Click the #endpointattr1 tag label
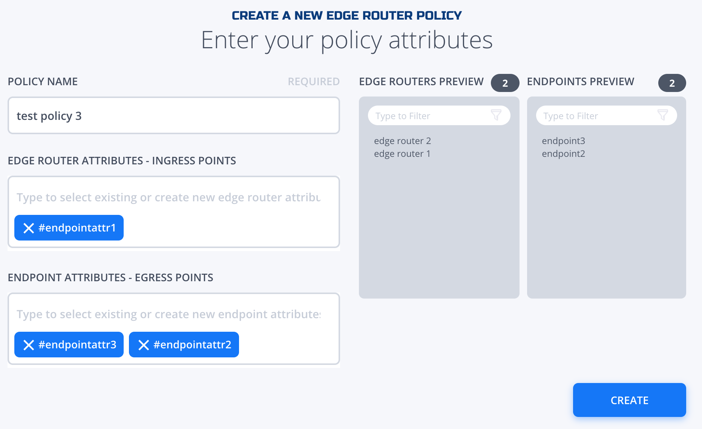The image size is (702, 429). pyautogui.click(x=77, y=228)
